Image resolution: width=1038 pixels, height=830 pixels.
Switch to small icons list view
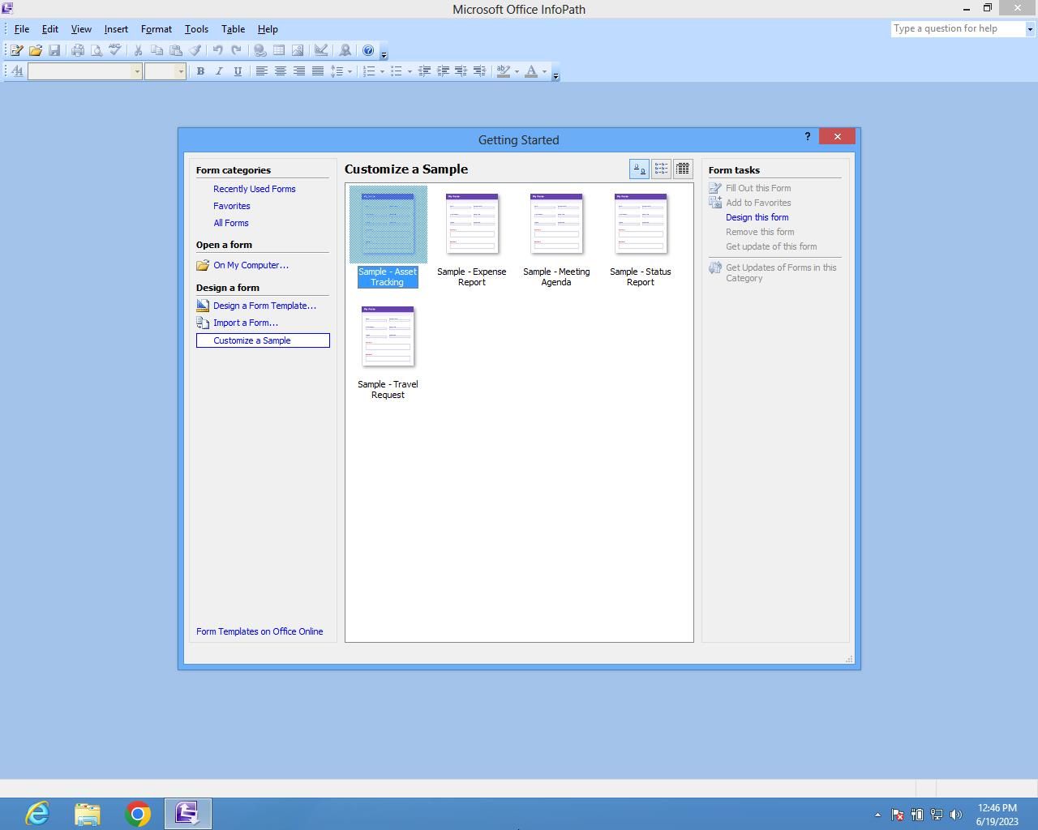pos(661,169)
